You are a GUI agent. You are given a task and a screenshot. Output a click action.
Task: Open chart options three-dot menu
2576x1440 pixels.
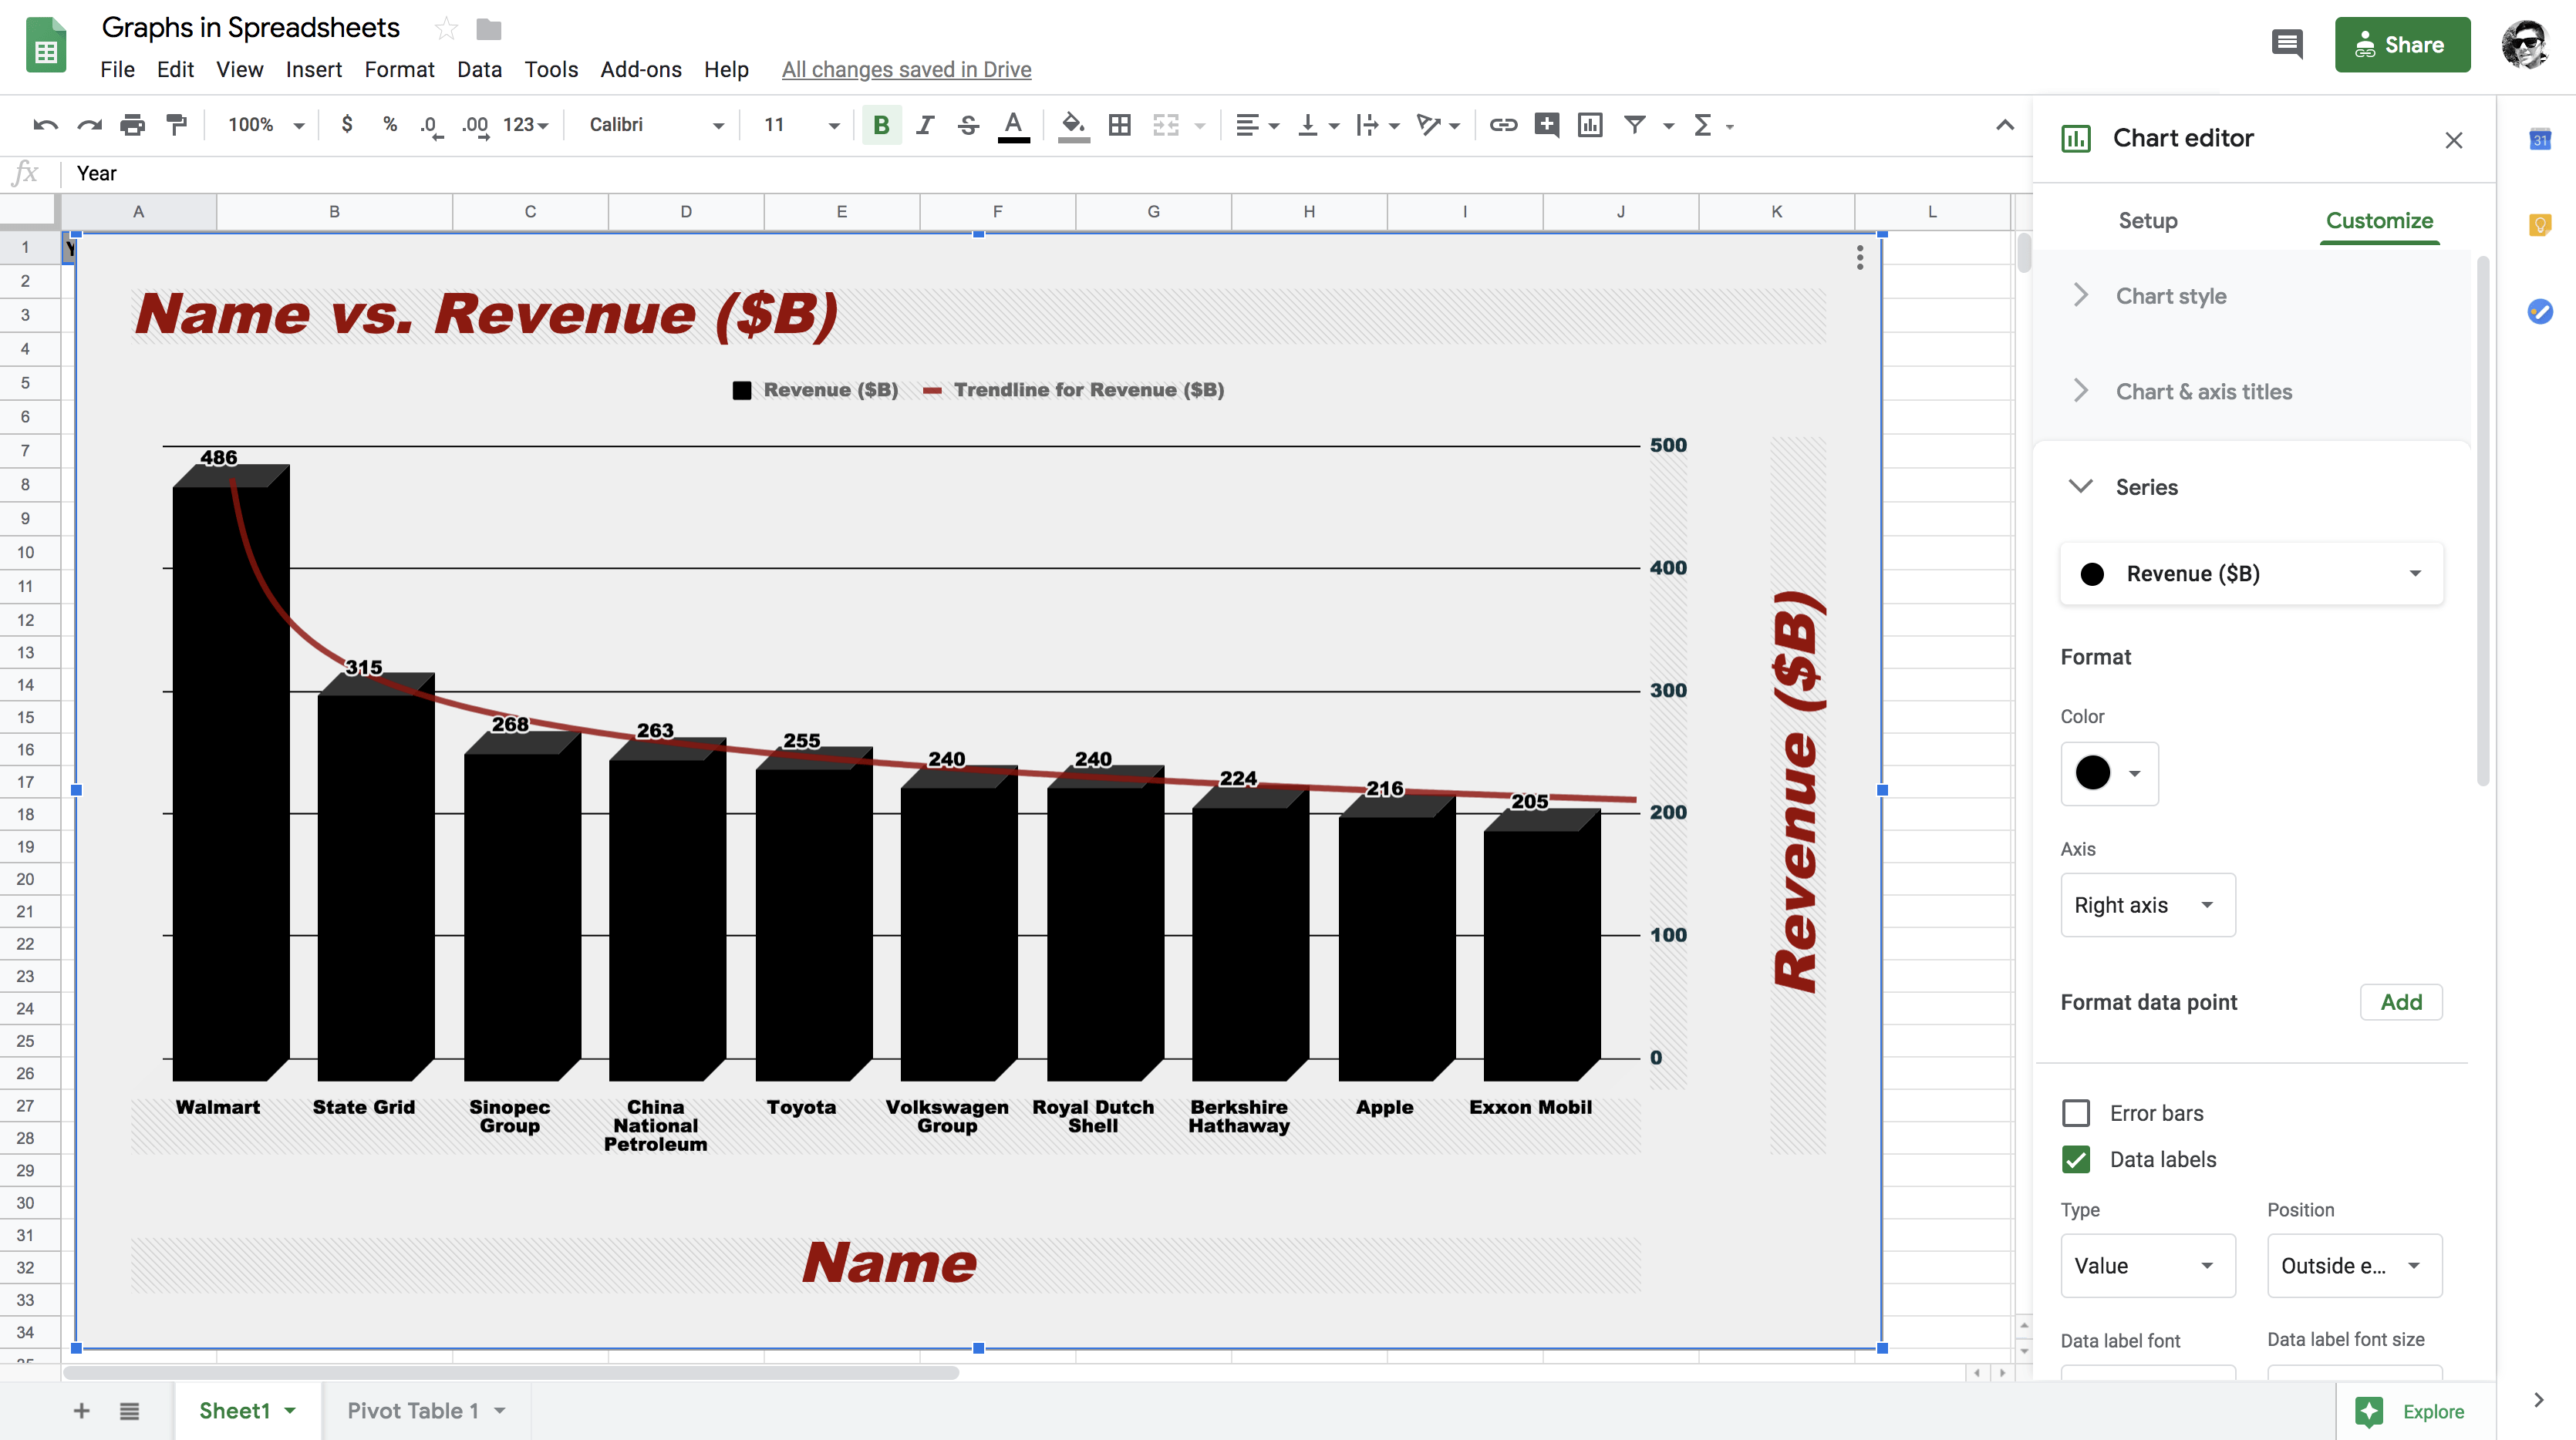click(1860, 257)
